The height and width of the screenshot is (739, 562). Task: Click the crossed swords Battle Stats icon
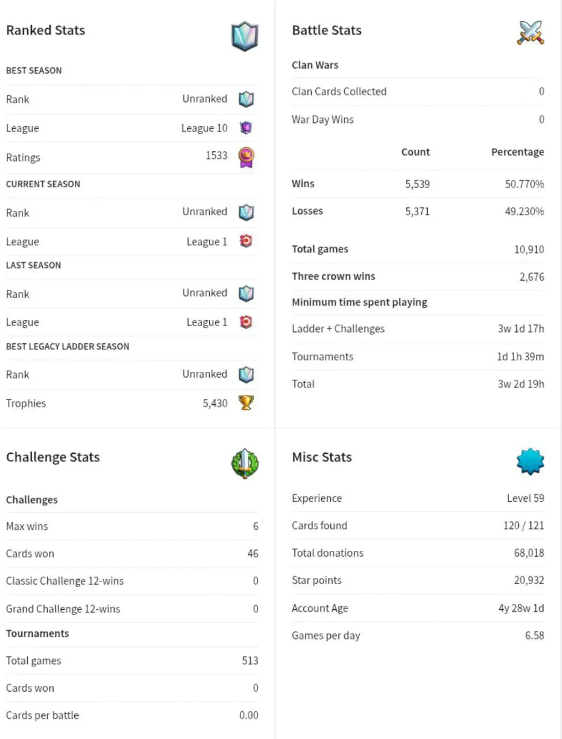point(531,31)
